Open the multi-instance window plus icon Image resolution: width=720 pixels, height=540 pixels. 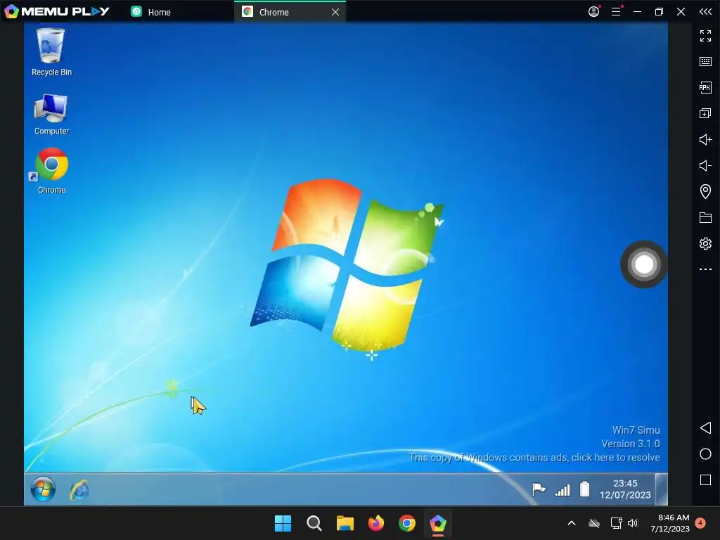(705, 113)
